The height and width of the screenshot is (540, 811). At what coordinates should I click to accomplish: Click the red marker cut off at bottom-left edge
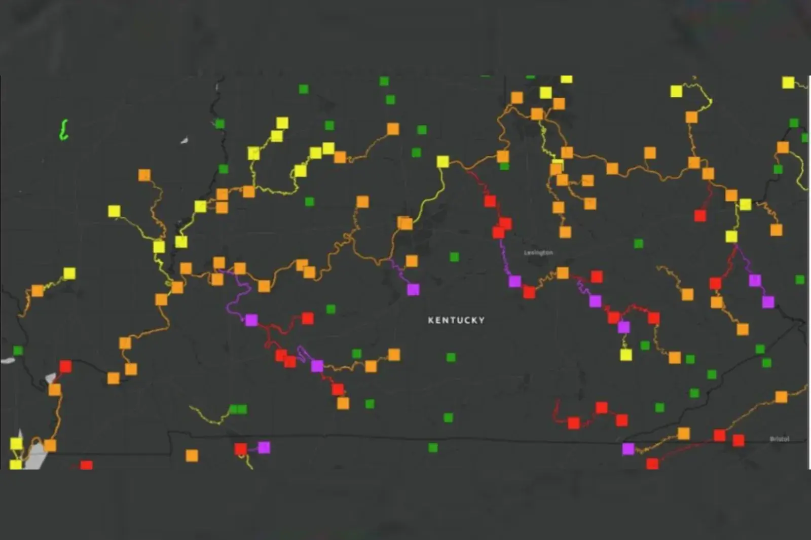[87, 465]
